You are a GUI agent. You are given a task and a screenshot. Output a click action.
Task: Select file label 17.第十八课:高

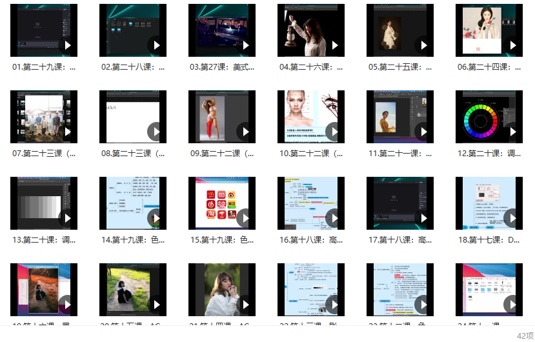tap(400, 240)
